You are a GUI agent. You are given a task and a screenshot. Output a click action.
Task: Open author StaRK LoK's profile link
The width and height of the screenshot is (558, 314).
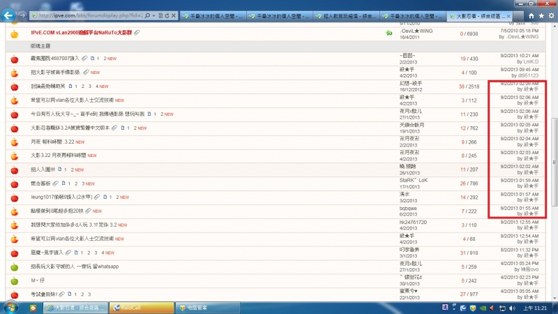414,181
